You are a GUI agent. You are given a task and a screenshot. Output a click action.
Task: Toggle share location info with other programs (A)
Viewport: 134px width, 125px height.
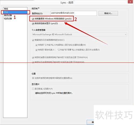coord(33,78)
